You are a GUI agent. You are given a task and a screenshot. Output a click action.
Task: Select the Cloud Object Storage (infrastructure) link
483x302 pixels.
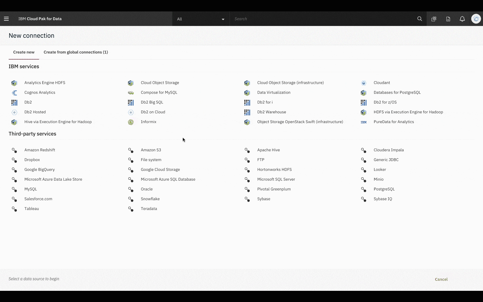click(290, 82)
